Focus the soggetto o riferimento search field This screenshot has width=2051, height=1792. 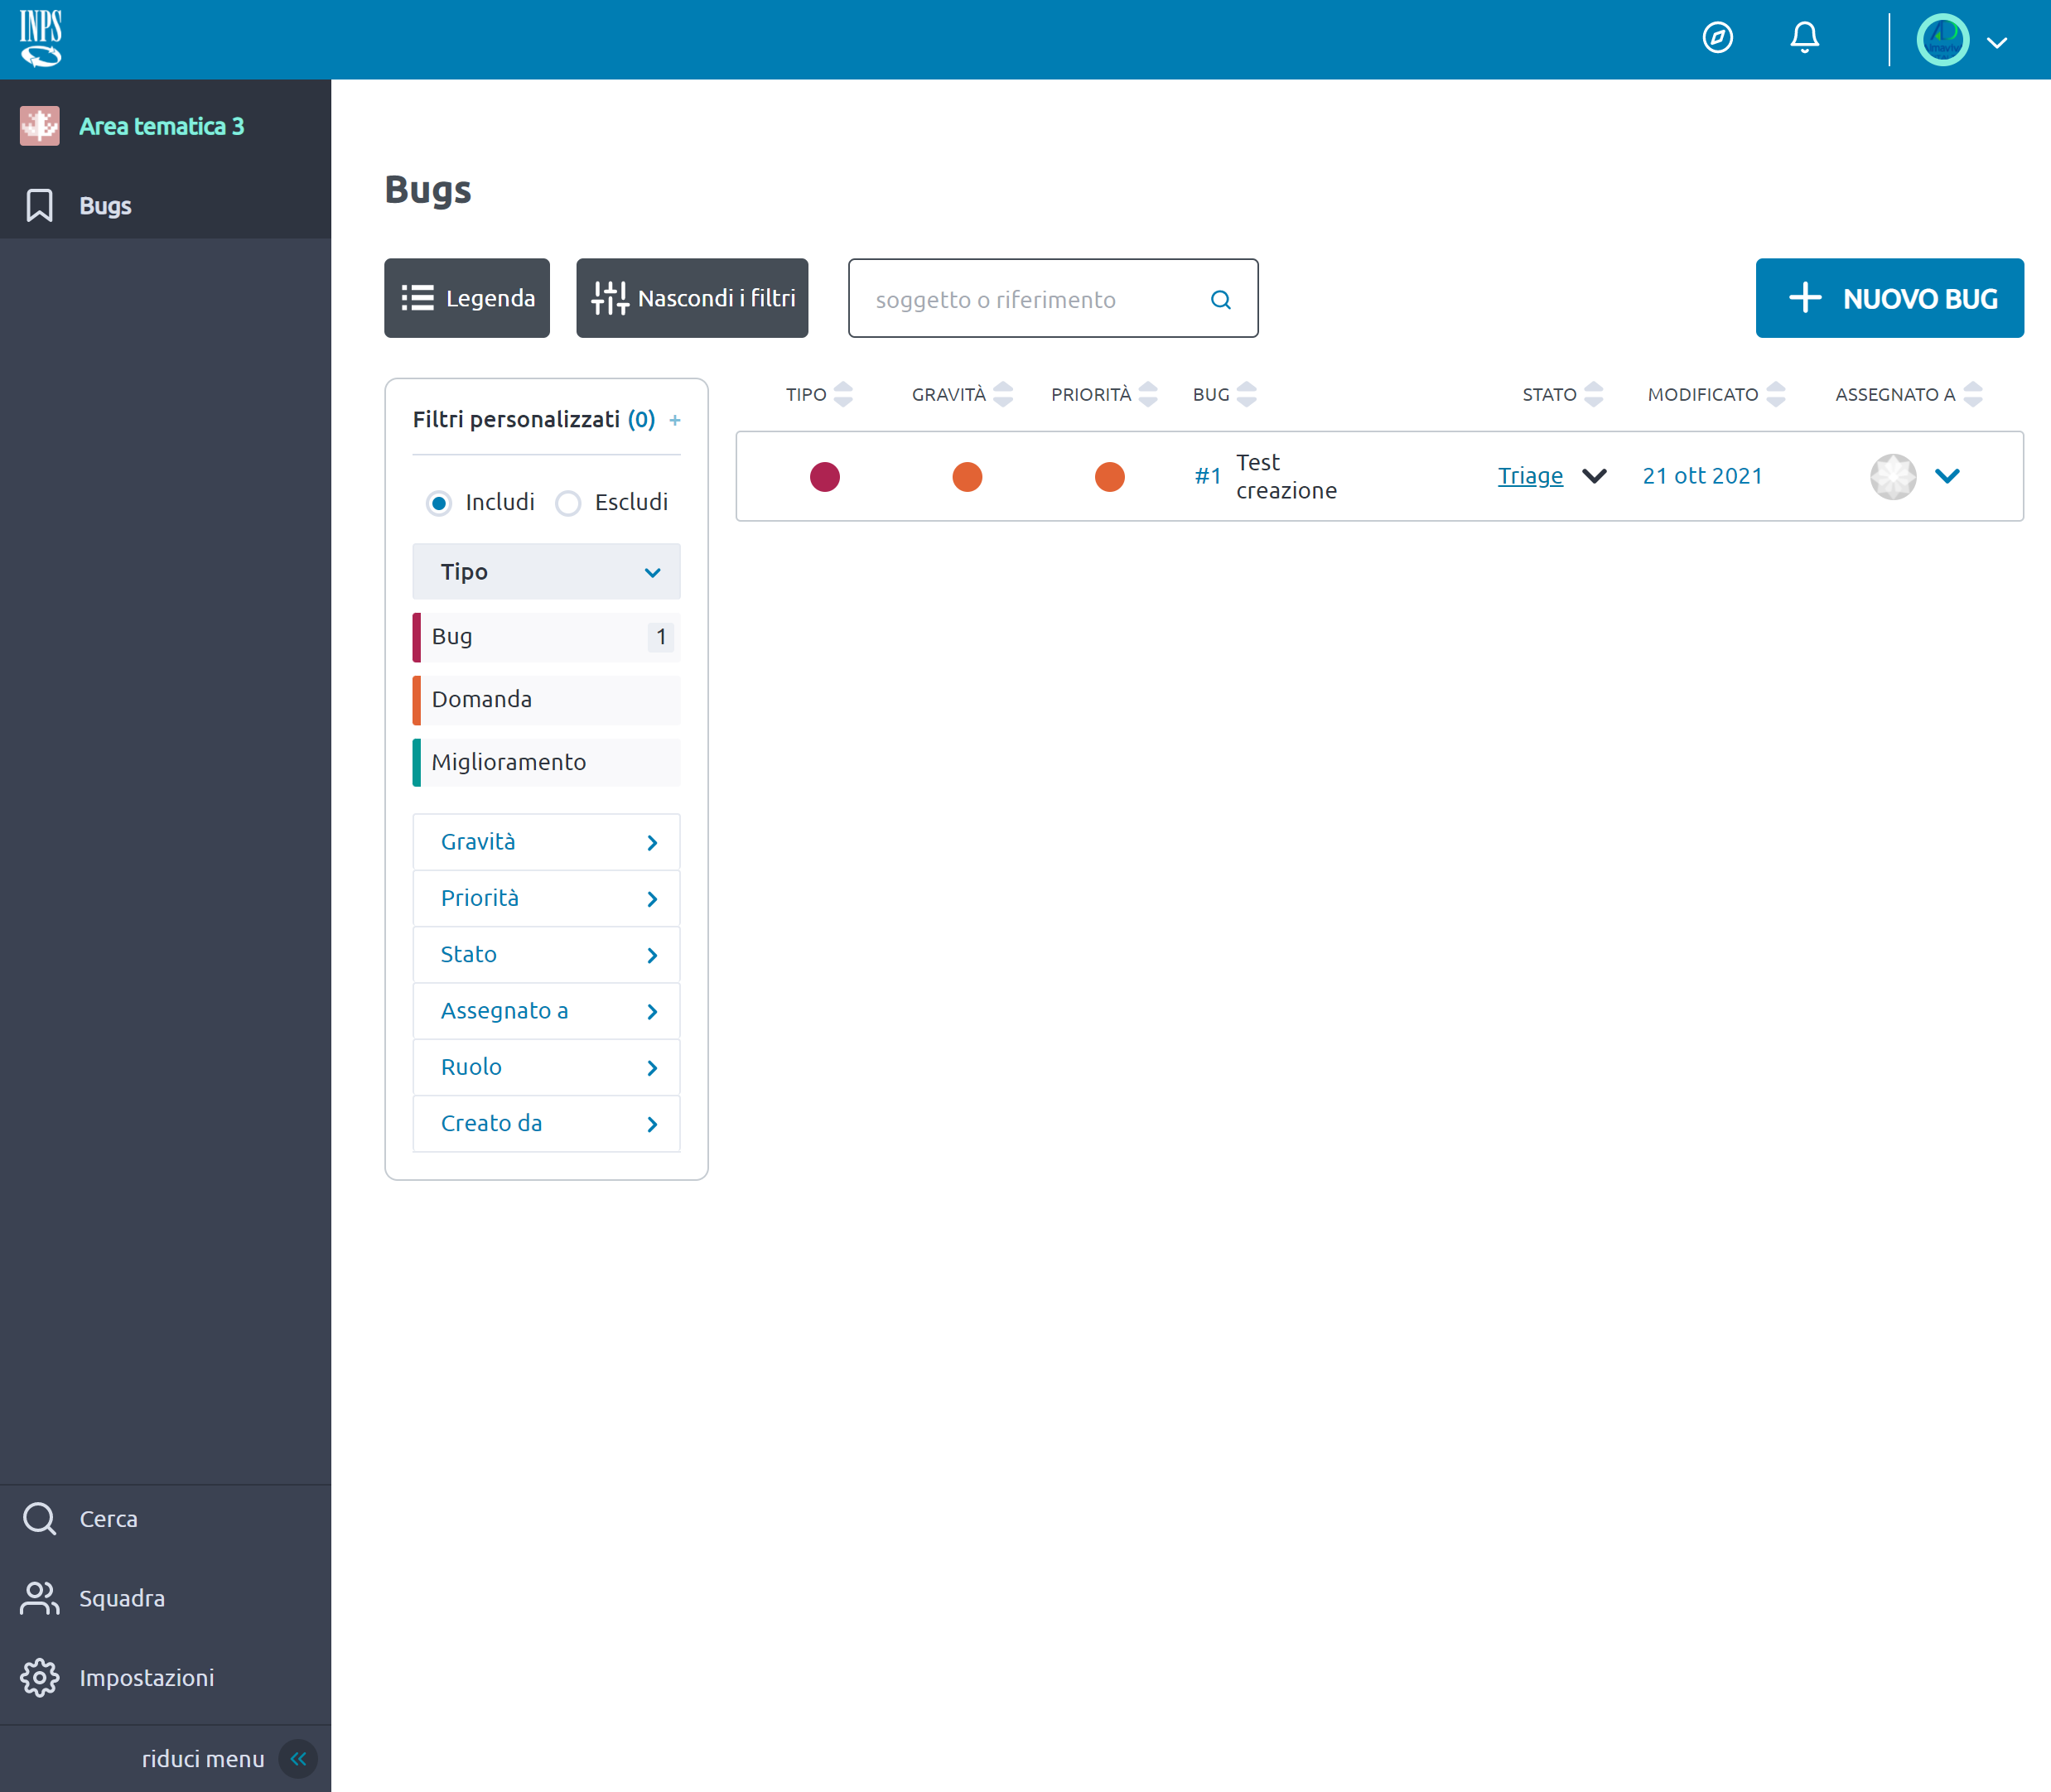pyautogui.click(x=1030, y=300)
